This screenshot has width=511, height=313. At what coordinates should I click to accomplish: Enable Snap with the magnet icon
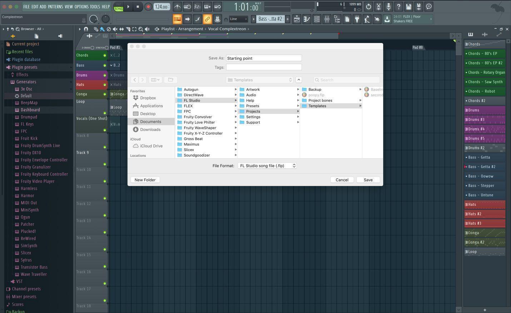(x=86, y=29)
